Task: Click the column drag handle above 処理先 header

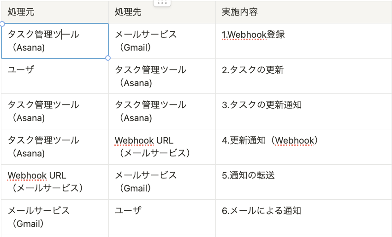Action: (162, 3)
